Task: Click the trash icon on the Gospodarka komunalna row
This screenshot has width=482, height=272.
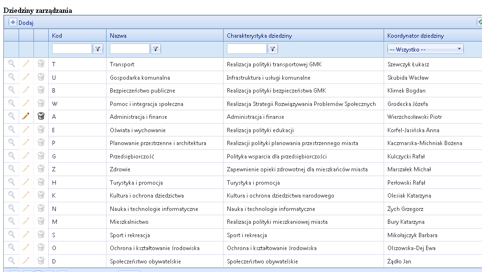Action: 41,77
